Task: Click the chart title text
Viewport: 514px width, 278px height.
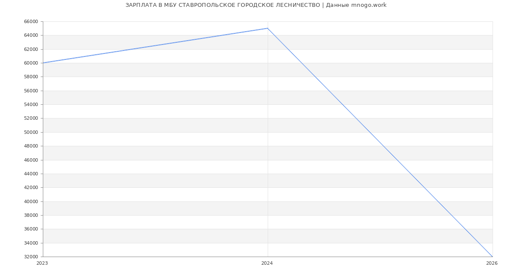Action: click(256, 5)
